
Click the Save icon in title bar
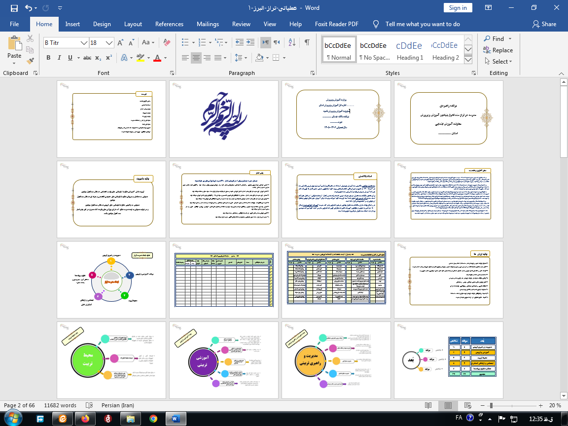coord(14,8)
